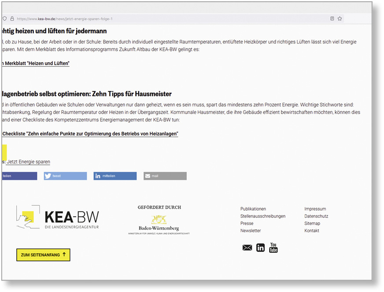The width and height of the screenshot is (384, 292).
Task: Click the email envelope icon in footer
Action: (x=247, y=248)
